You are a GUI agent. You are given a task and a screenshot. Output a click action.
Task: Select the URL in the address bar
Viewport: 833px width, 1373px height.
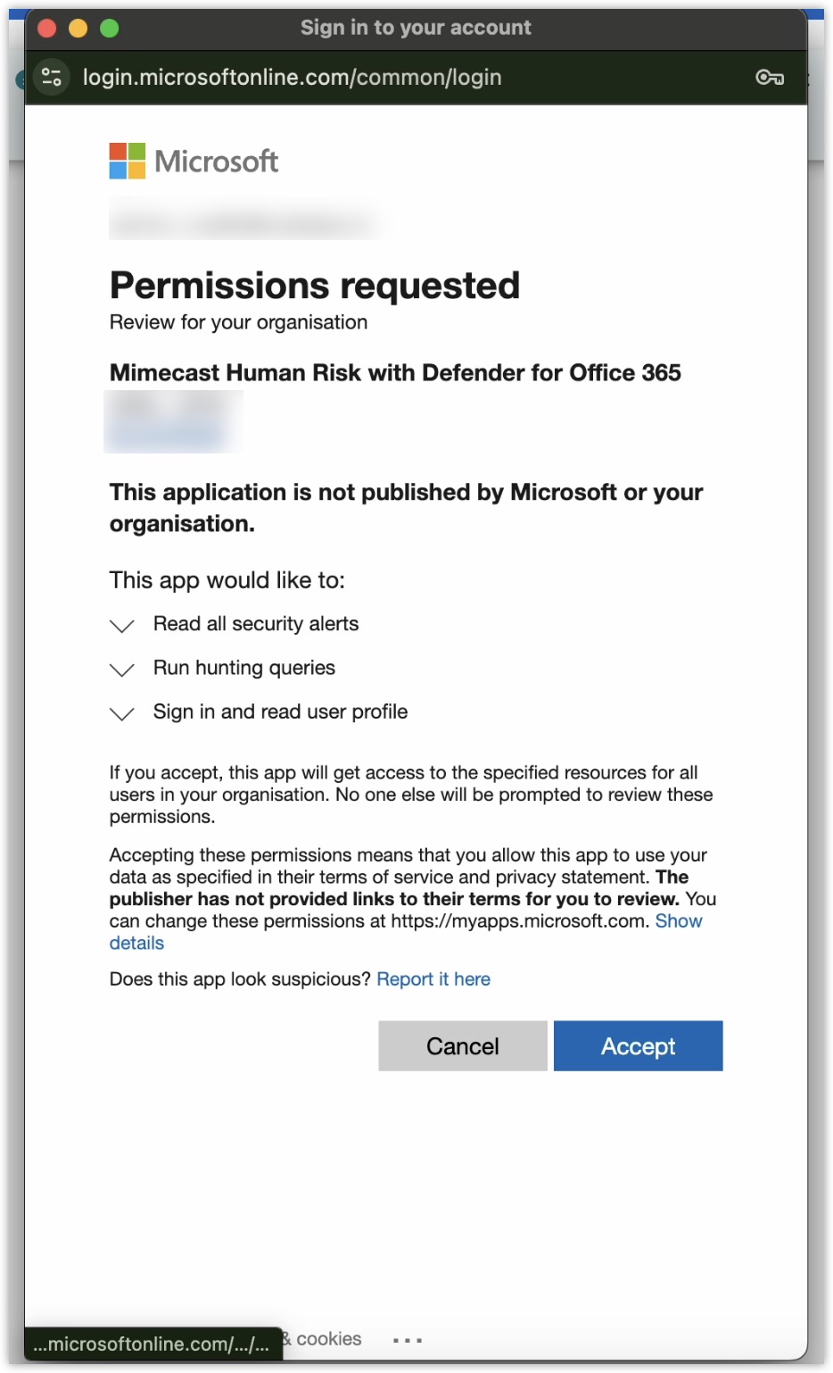coord(292,77)
